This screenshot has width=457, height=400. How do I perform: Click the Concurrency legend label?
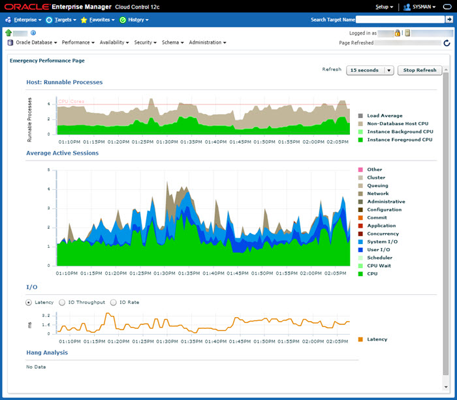[383, 234]
